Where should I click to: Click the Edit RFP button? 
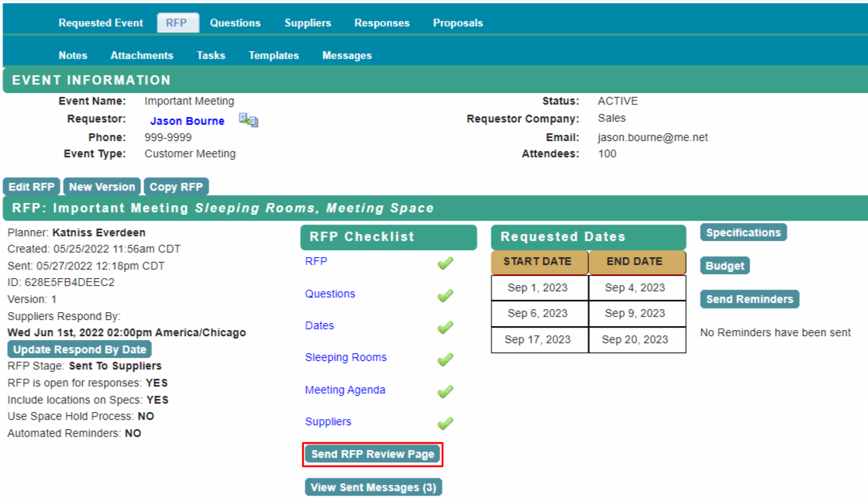click(x=31, y=186)
